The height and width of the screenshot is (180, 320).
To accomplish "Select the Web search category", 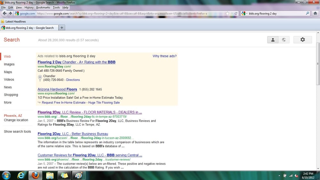I will (x=7, y=56).
